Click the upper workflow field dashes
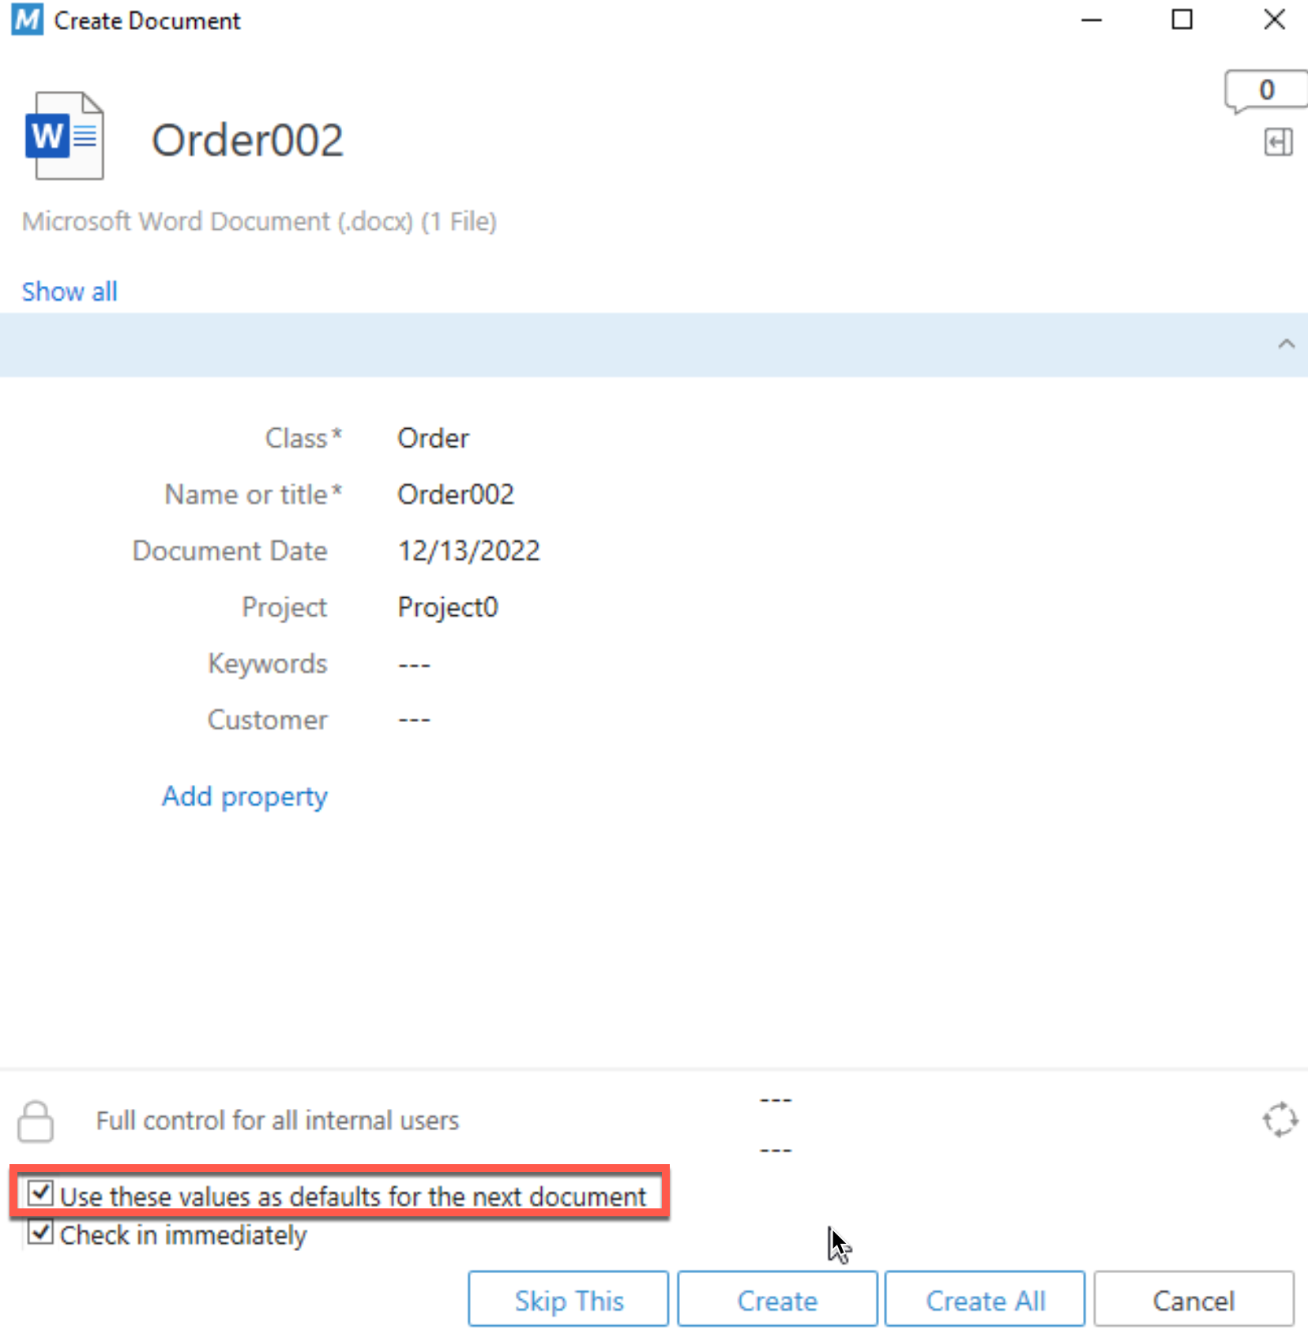 tap(776, 1099)
